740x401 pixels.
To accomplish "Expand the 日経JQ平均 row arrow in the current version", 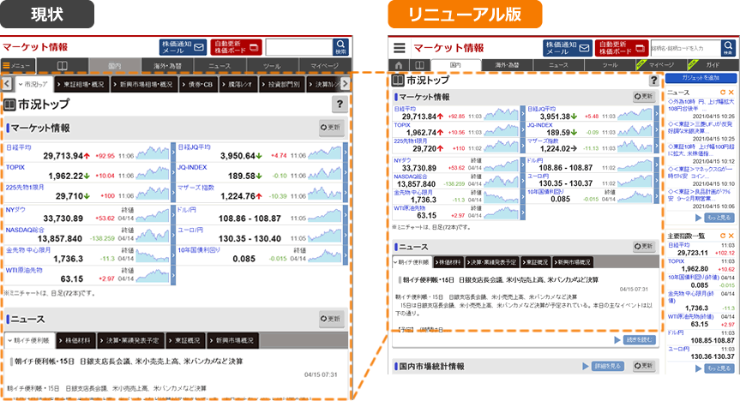I will (x=345, y=155).
